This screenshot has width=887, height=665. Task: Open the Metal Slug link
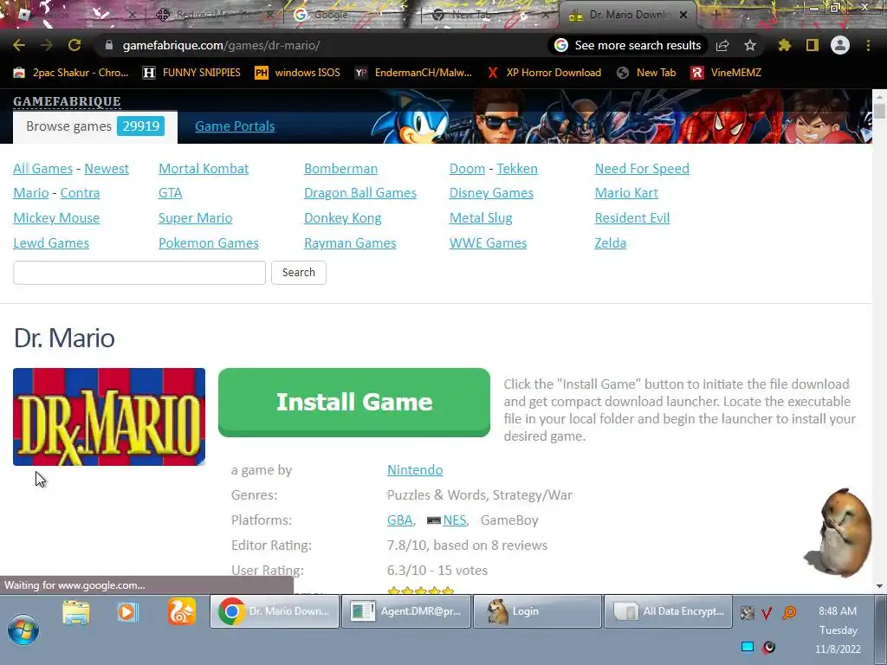click(x=481, y=217)
